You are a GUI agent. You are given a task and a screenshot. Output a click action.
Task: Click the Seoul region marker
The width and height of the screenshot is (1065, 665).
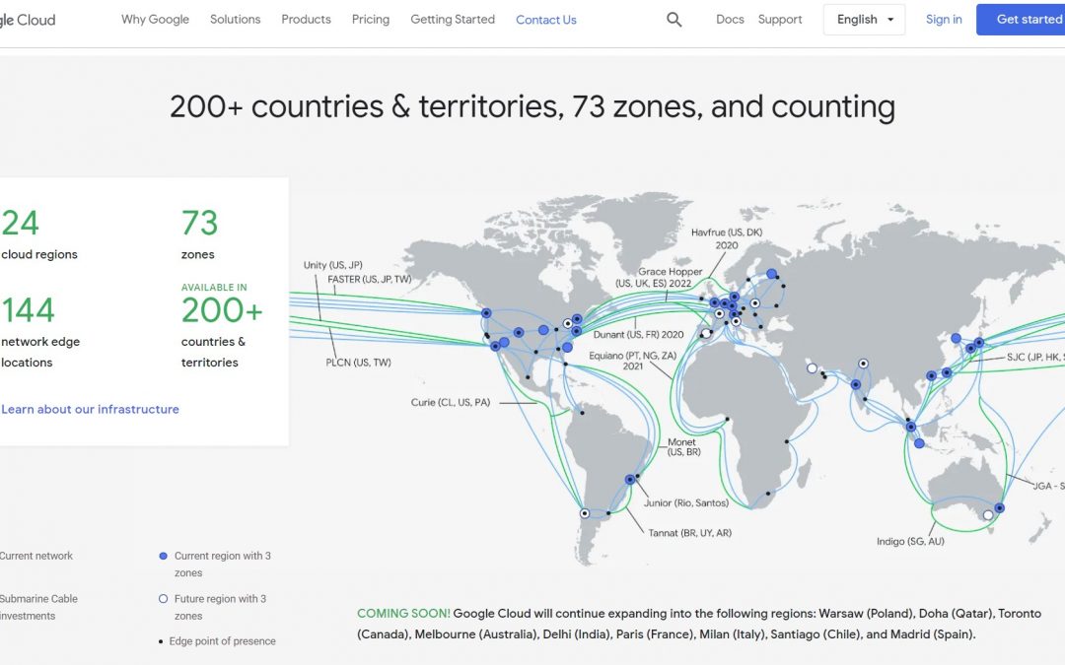tap(956, 338)
